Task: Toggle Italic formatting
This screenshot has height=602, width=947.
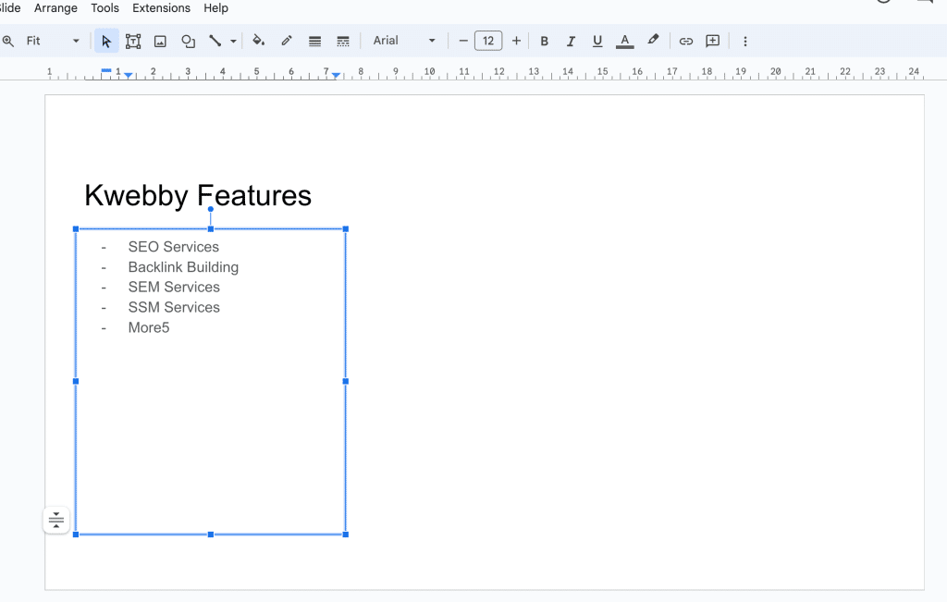Action: tap(571, 41)
